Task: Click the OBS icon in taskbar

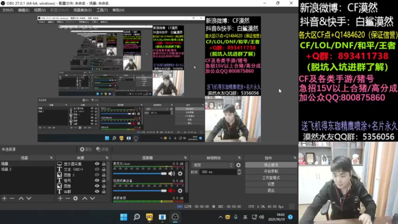Action: click(175, 217)
